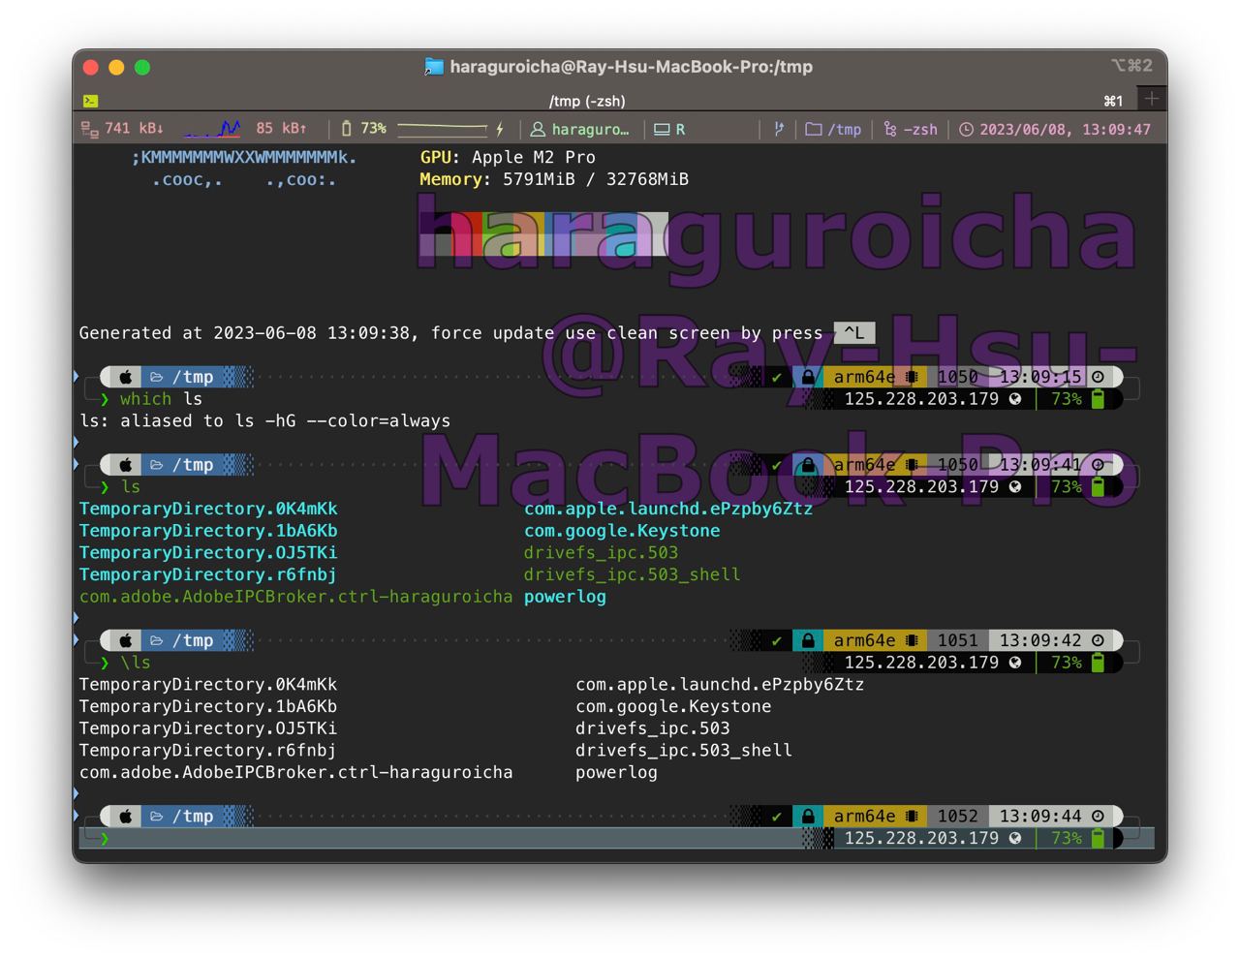This screenshot has width=1240, height=959.
Task: Click the -zsh job name in status bar
Action: (x=920, y=129)
